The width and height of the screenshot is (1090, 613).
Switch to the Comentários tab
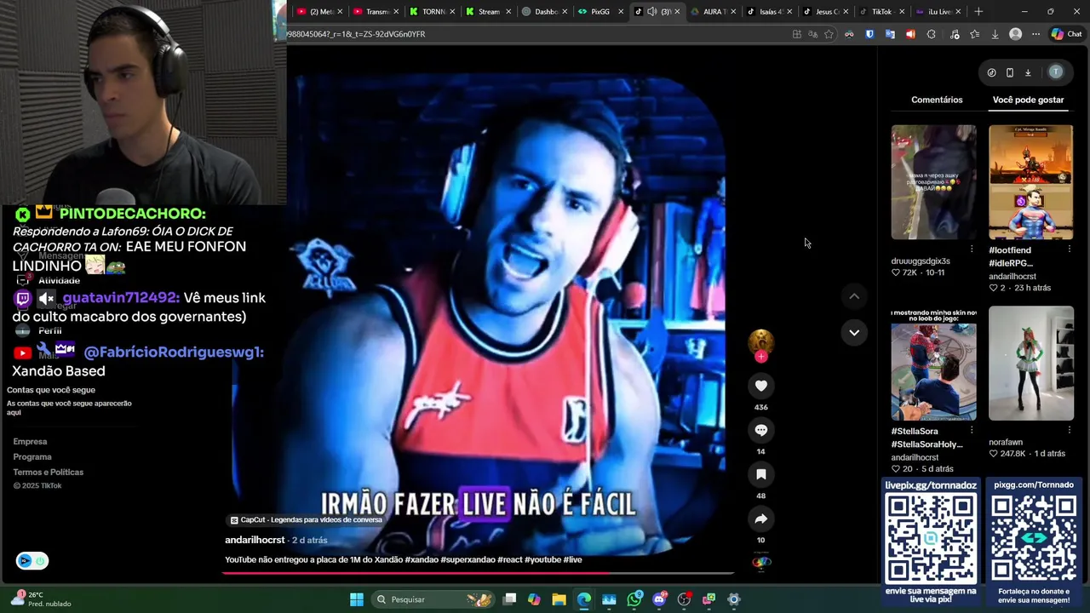(x=937, y=100)
